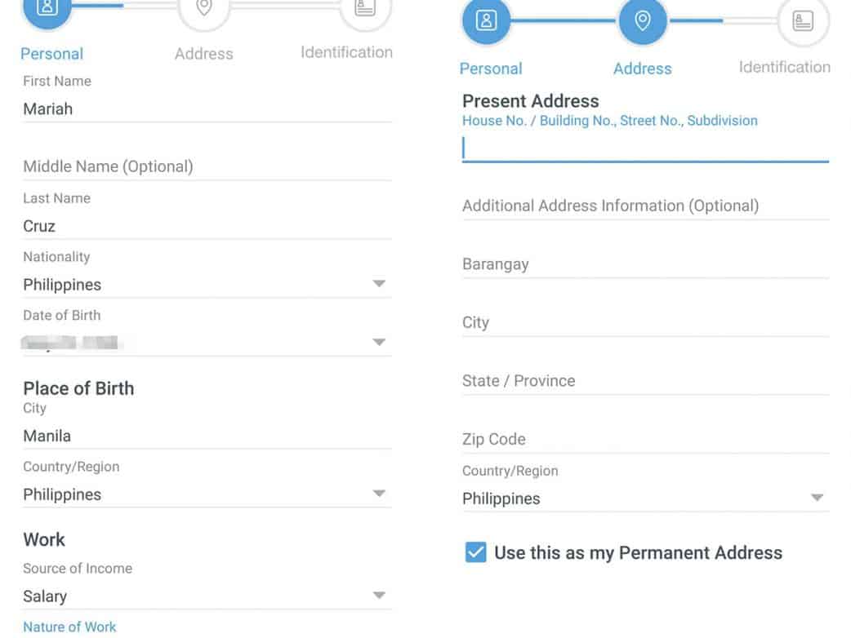Select the First Name field containing Mariah
The width and height of the screenshot is (851, 638).
pyautogui.click(x=207, y=109)
